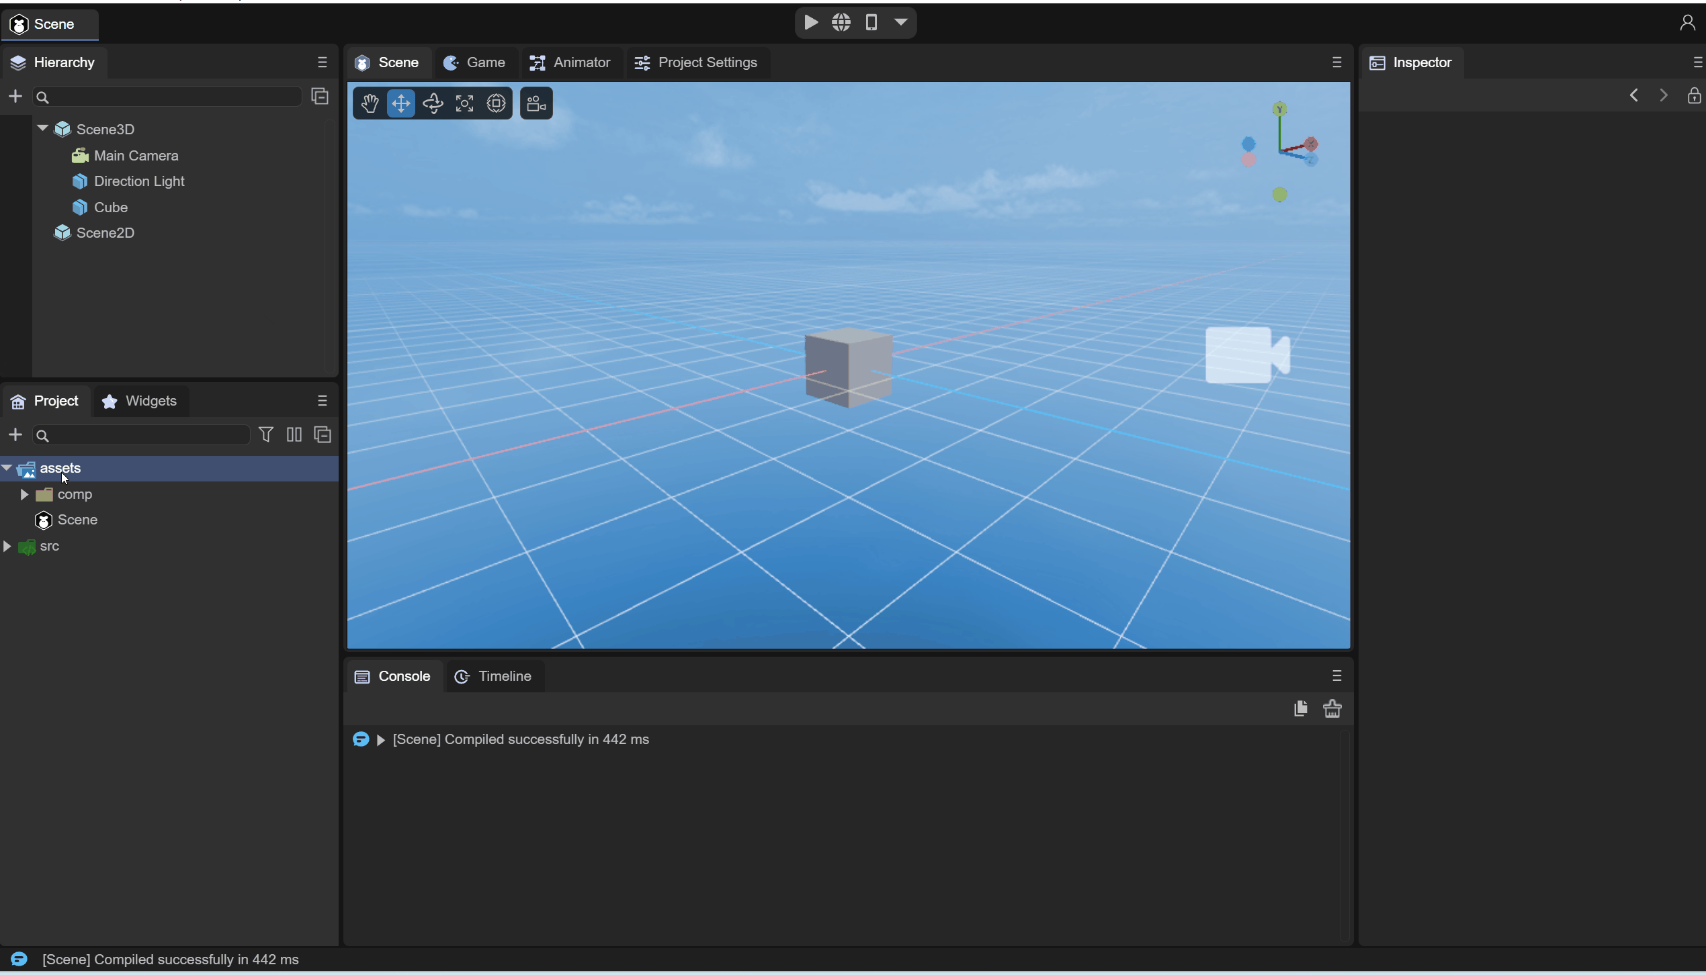Clear the console with trash icon

click(1332, 709)
